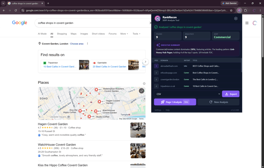The width and height of the screenshot is (264, 168).
Task: Open the Hagen Covent Garden listing
Action: 53,124
